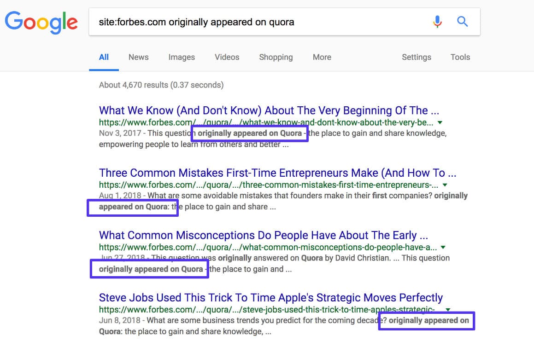Expand the arrow beside steve-jobs result URL

pyautogui.click(x=448, y=310)
